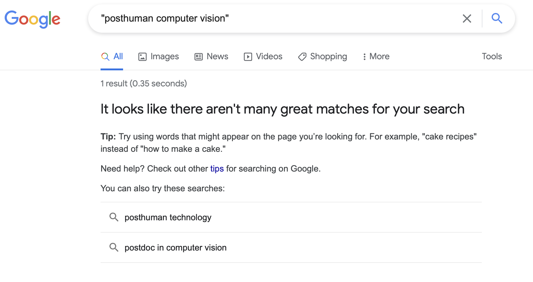
Task: Click the blue search magnifying glass button
Action: [497, 19]
